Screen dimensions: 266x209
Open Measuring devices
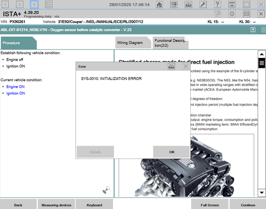tap(57, 205)
